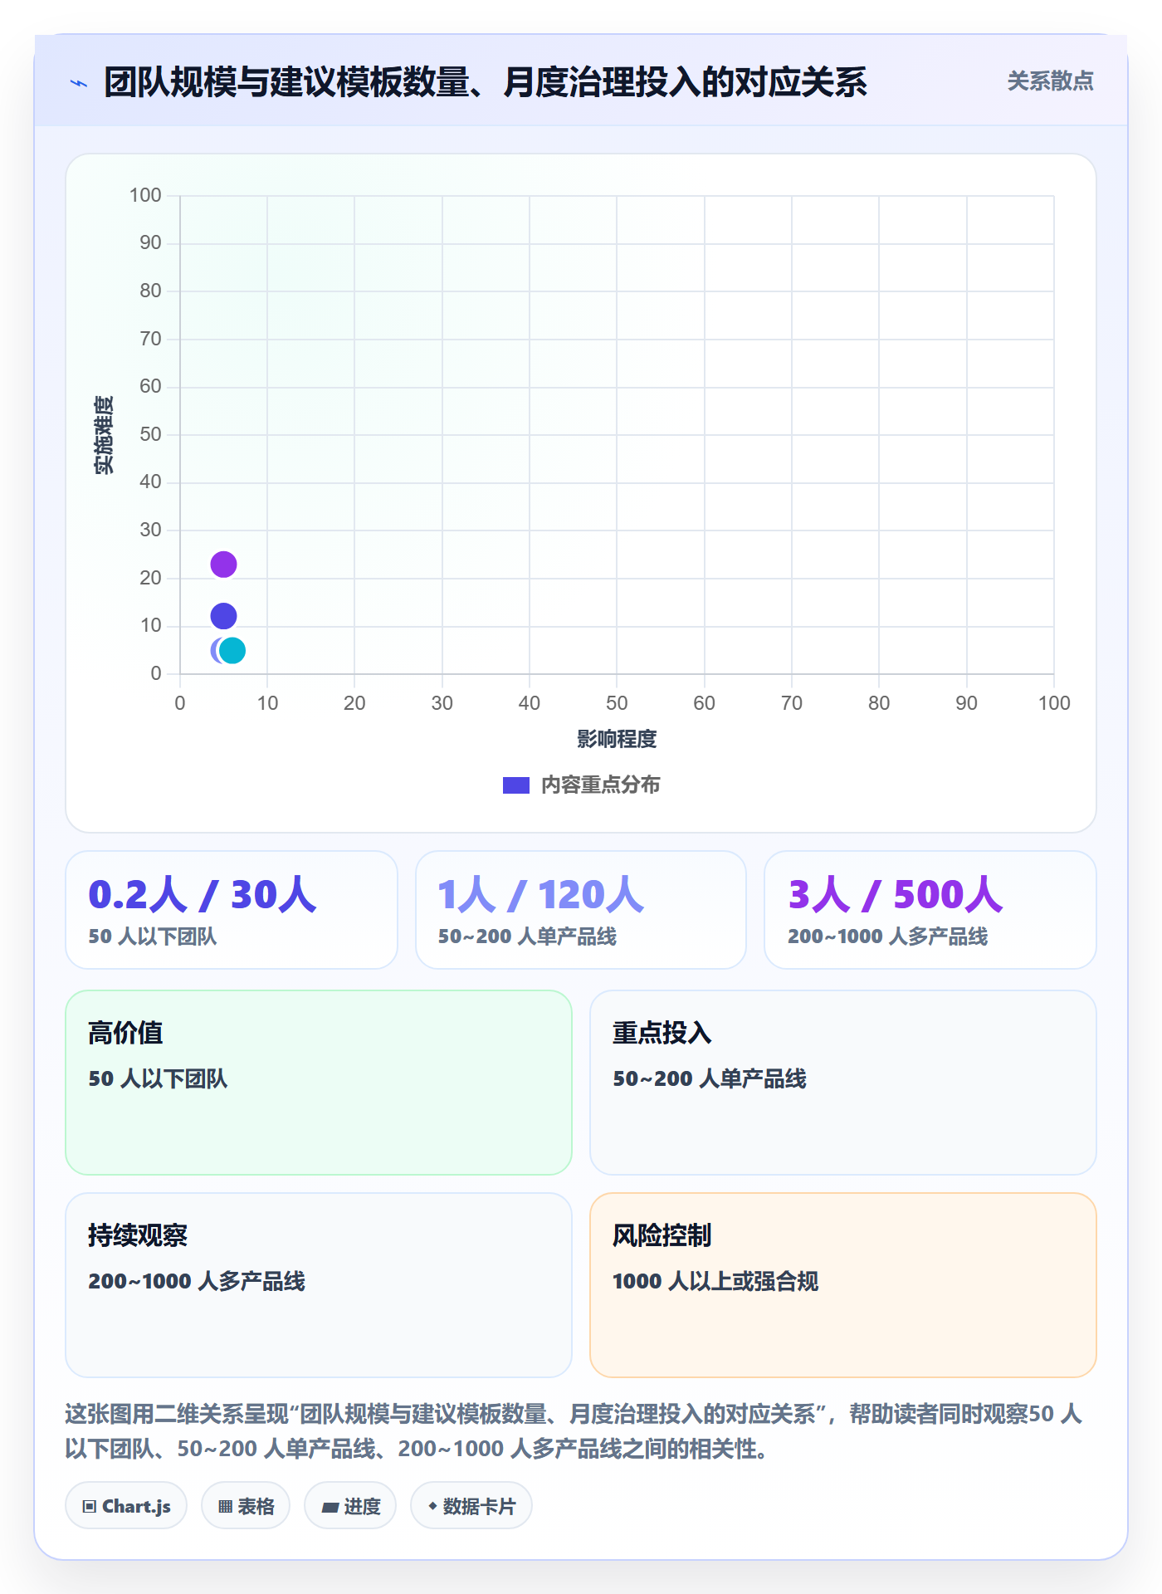Click the Chart.js tag chip

pos(126,1506)
